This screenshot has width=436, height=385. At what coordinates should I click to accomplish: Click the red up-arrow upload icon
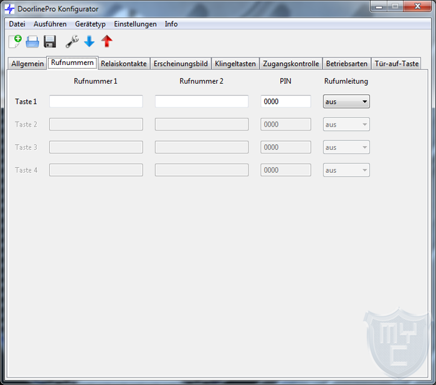[x=107, y=41]
